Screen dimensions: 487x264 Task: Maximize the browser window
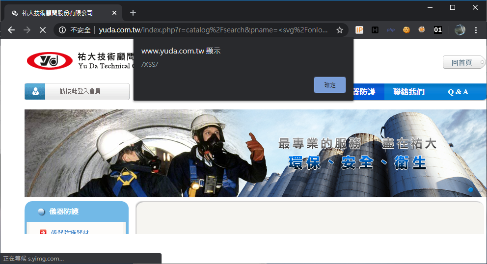[x=453, y=7]
